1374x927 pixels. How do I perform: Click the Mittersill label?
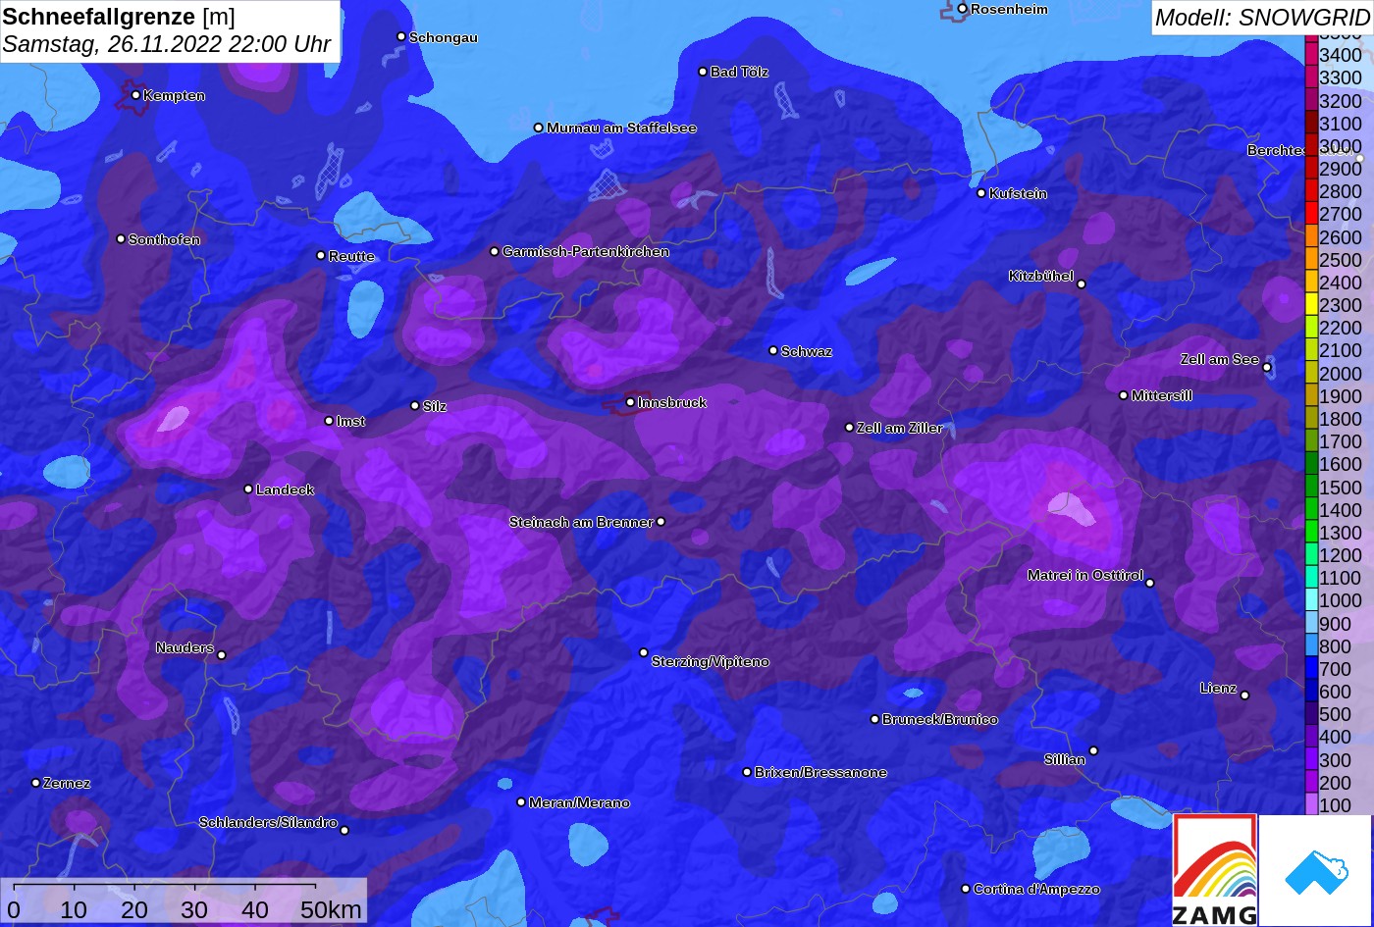[1162, 395]
